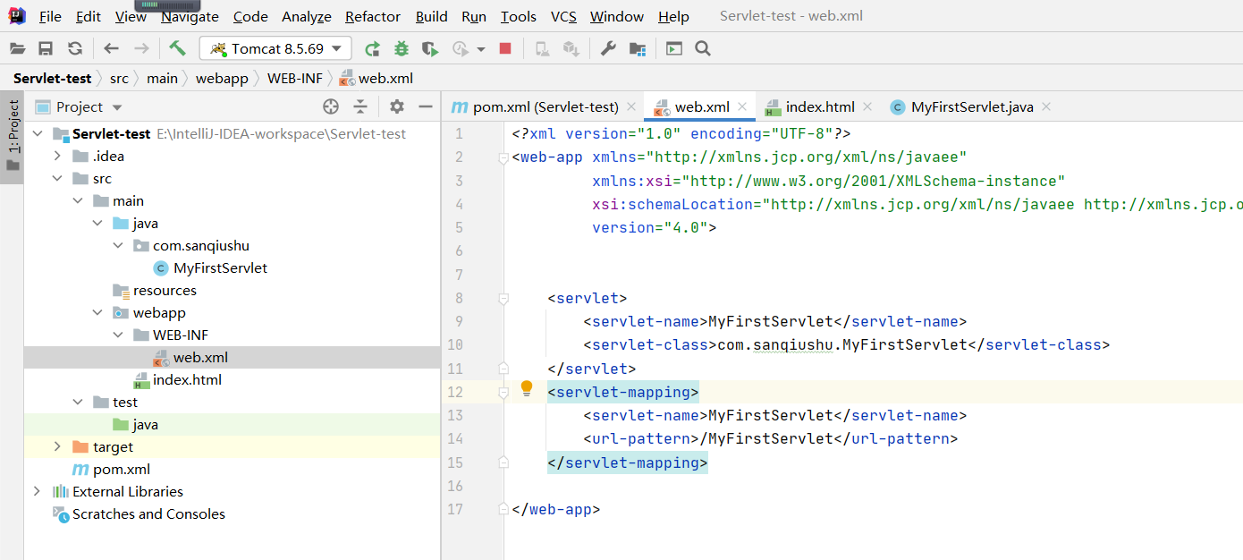Collapse all in the Project panel
This screenshot has height=560, width=1243.
[x=360, y=106]
